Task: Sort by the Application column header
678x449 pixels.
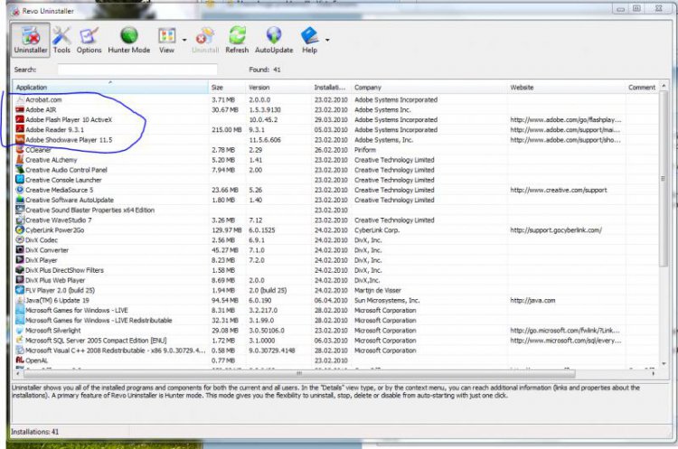Action: coord(109,88)
